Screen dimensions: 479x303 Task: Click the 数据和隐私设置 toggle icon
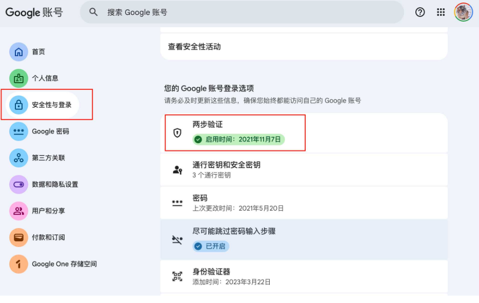[19, 184]
